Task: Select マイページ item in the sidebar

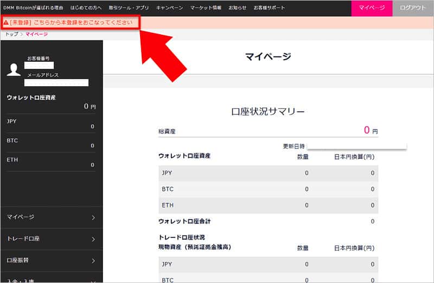Action: [52, 217]
